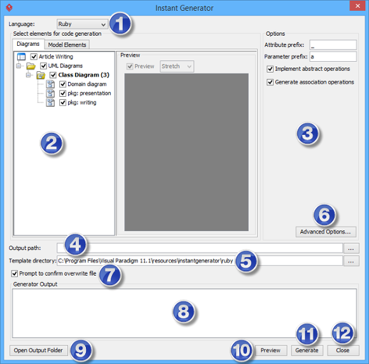This screenshot has height=364, width=369.
Task: Click the Article Writing project icon
Action: (x=21, y=57)
